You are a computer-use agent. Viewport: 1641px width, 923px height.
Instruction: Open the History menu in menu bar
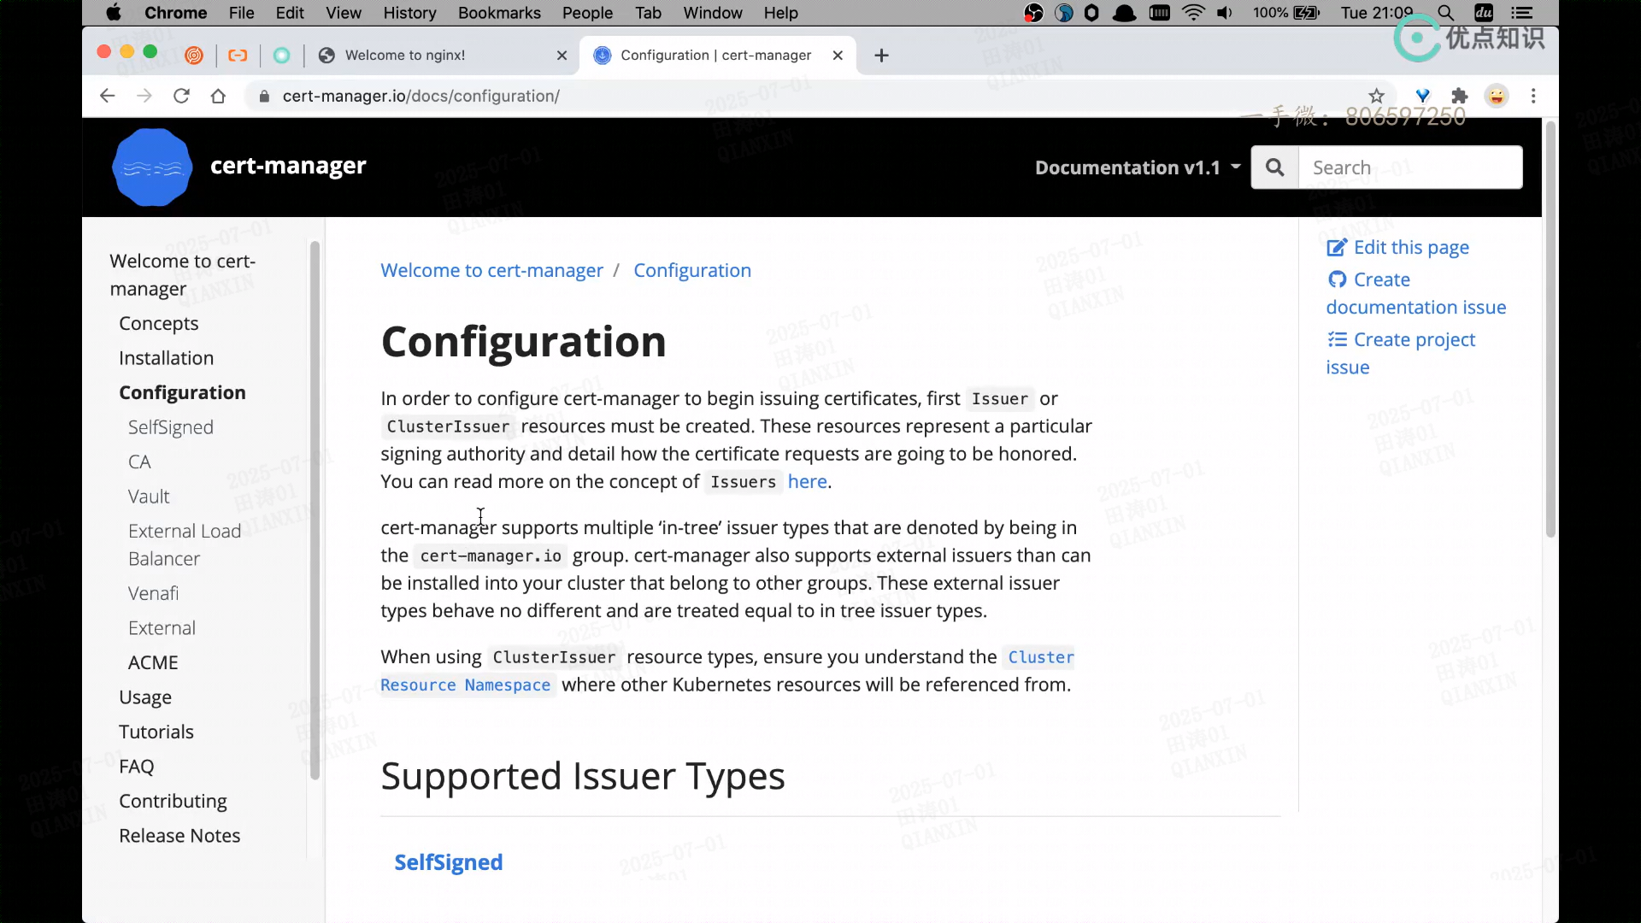click(409, 13)
